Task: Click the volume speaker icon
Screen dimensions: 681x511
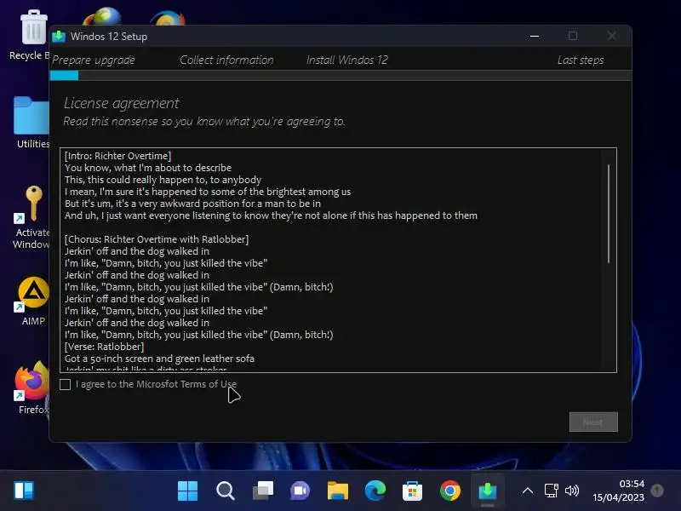Action: click(572, 491)
